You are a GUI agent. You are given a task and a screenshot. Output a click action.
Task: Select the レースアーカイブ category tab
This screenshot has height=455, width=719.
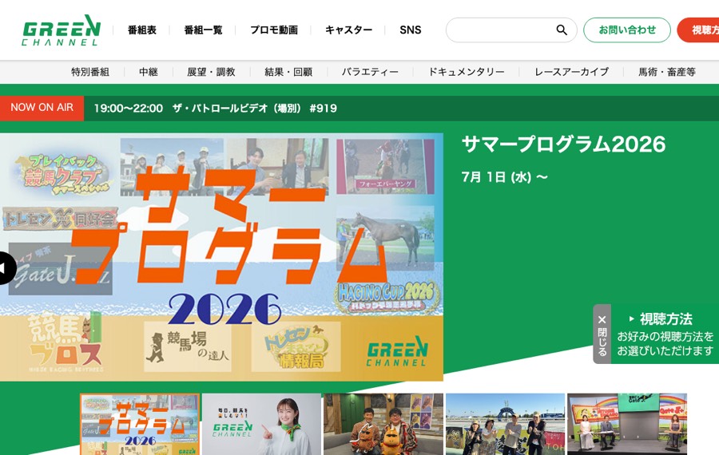(x=572, y=72)
